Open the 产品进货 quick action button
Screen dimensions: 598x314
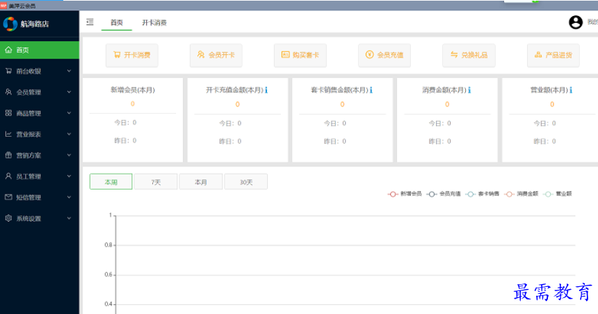(x=553, y=56)
